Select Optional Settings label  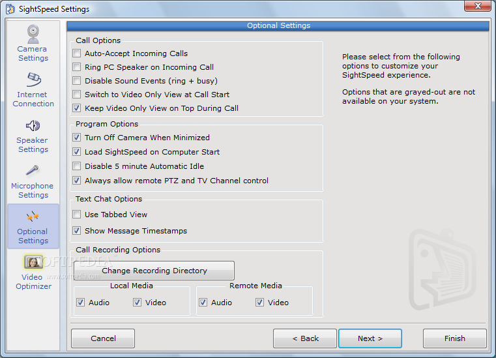[x=33, y=236]
